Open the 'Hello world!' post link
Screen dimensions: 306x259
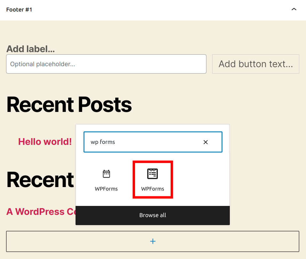pyautogui.click(x=45, y=142)
